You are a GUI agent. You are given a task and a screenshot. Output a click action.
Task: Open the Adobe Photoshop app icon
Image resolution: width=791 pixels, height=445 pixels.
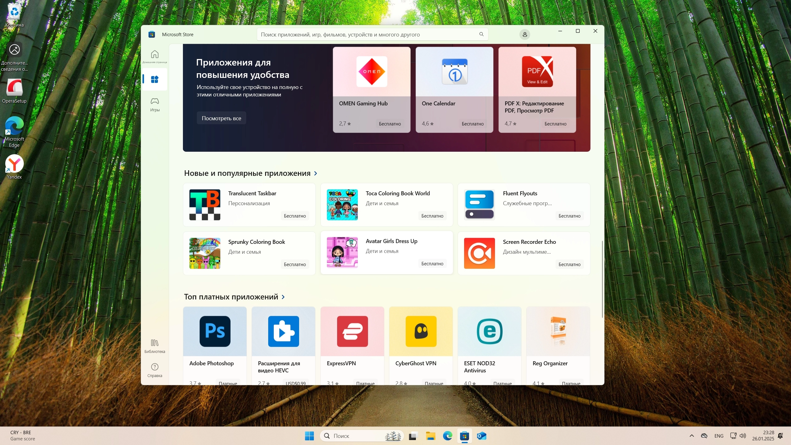point(215,331)
